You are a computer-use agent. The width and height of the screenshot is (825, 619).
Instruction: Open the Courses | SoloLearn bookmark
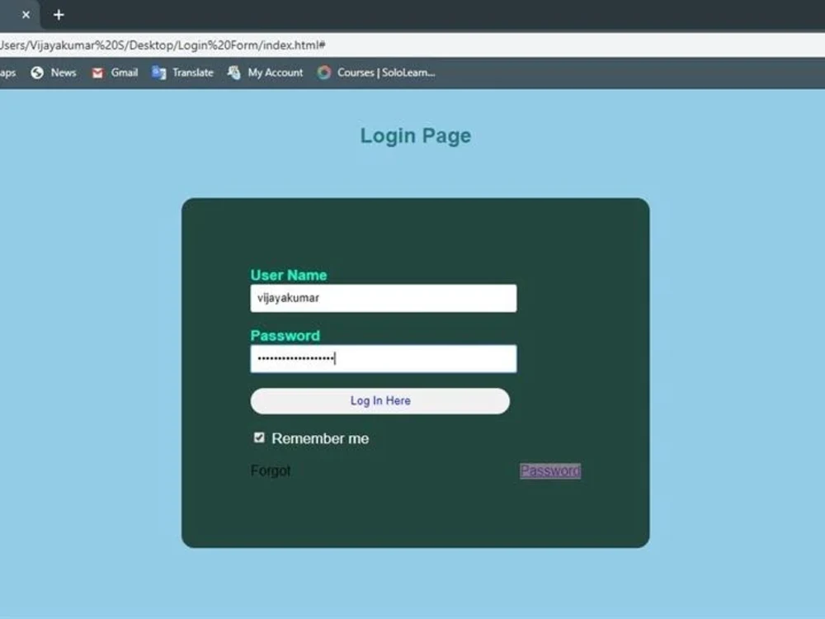tap(374, 73)
